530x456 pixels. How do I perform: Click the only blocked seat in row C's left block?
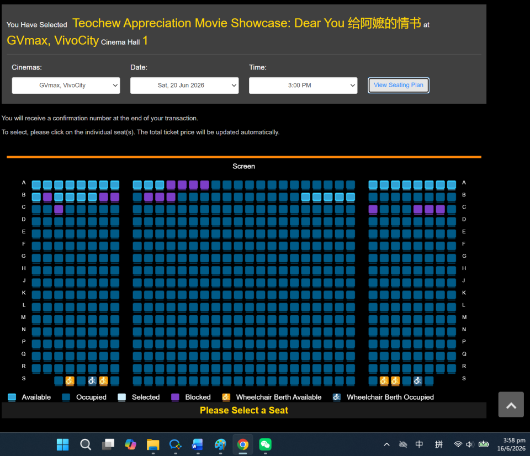(59, 209)
